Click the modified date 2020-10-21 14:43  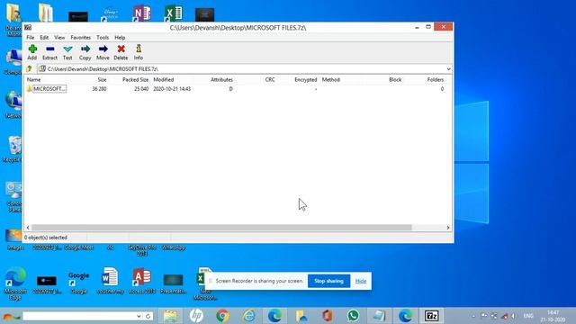pyautogui.click(x=172, y=89)
